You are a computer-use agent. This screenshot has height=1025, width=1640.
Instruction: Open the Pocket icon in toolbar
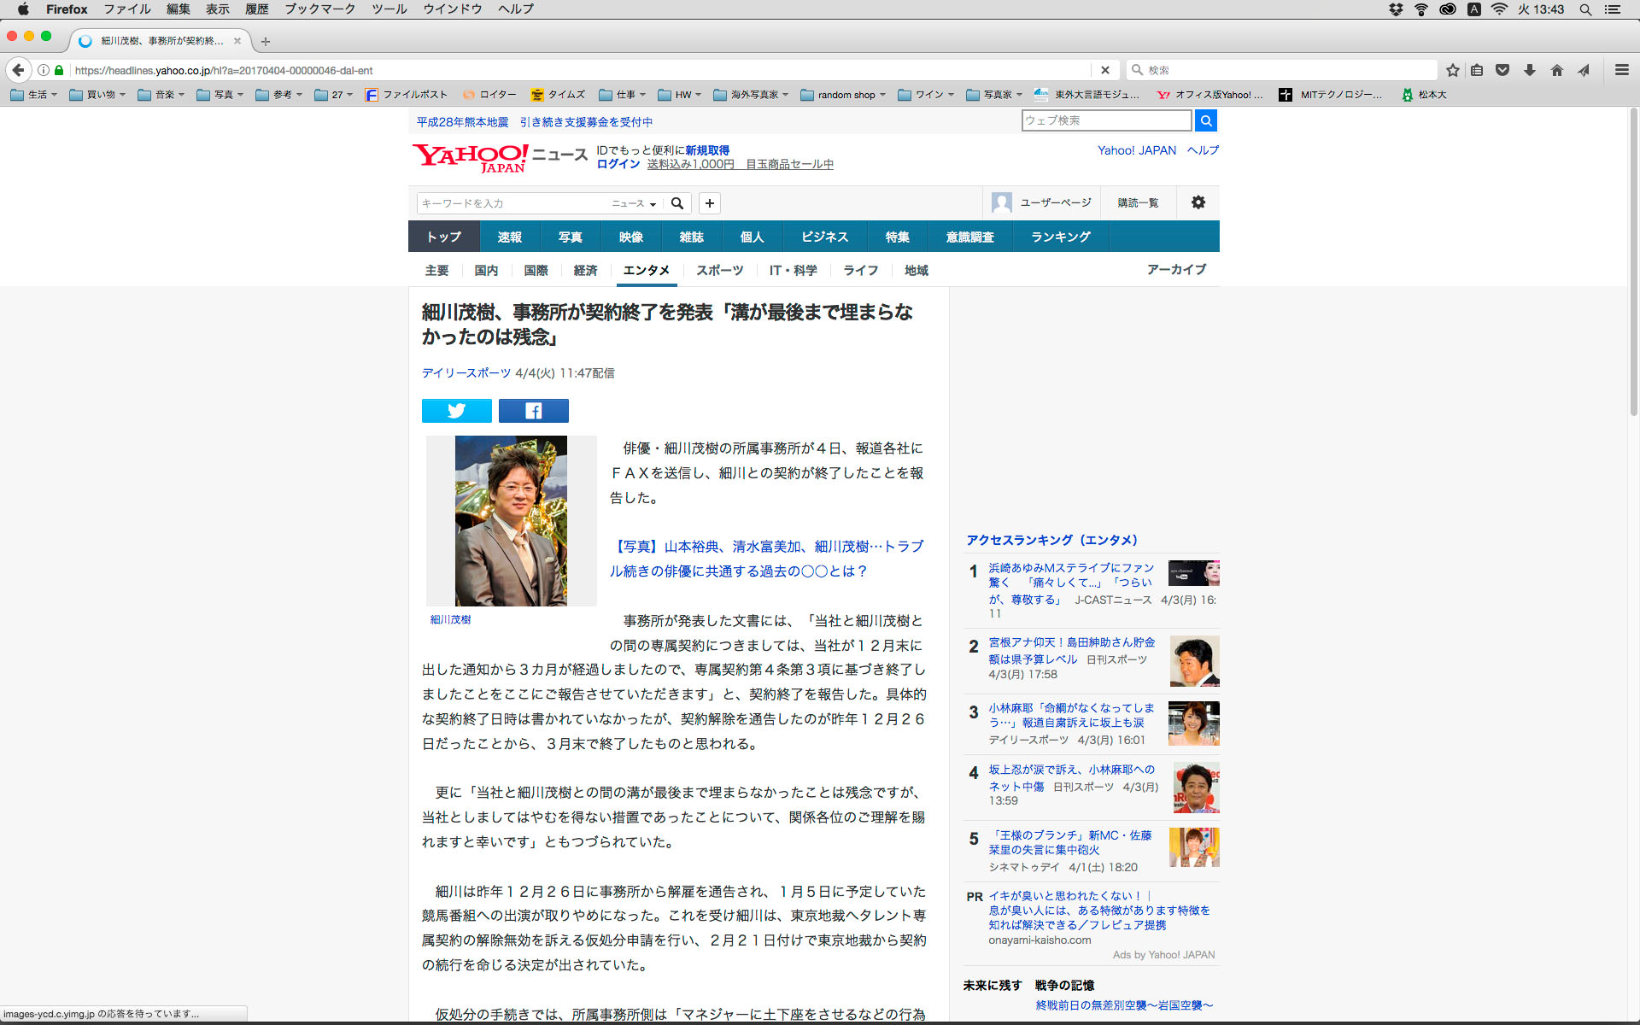[x=1502, y=70]
